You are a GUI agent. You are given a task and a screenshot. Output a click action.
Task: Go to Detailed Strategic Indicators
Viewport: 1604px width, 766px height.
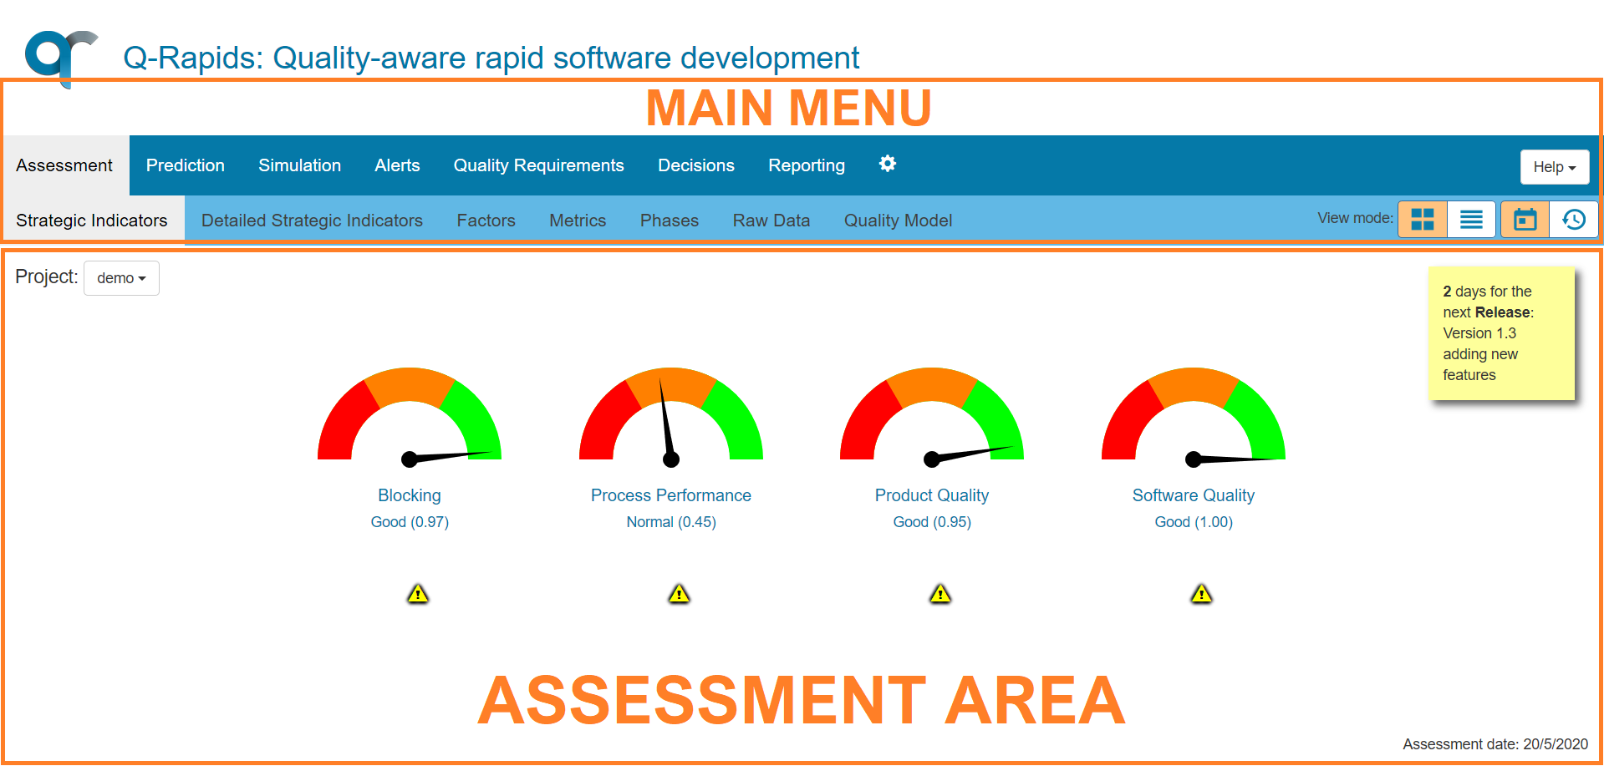coord(312,220)
